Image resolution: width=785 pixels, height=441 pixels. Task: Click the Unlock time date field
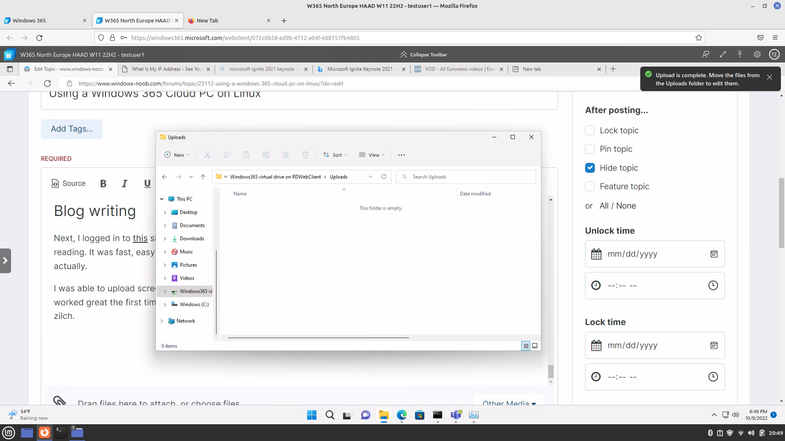click(655, 254)
